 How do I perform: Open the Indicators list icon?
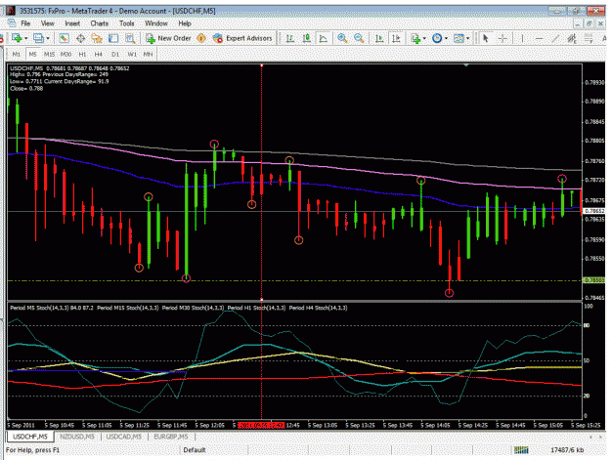pyautogui.click(x=415, y=38)
